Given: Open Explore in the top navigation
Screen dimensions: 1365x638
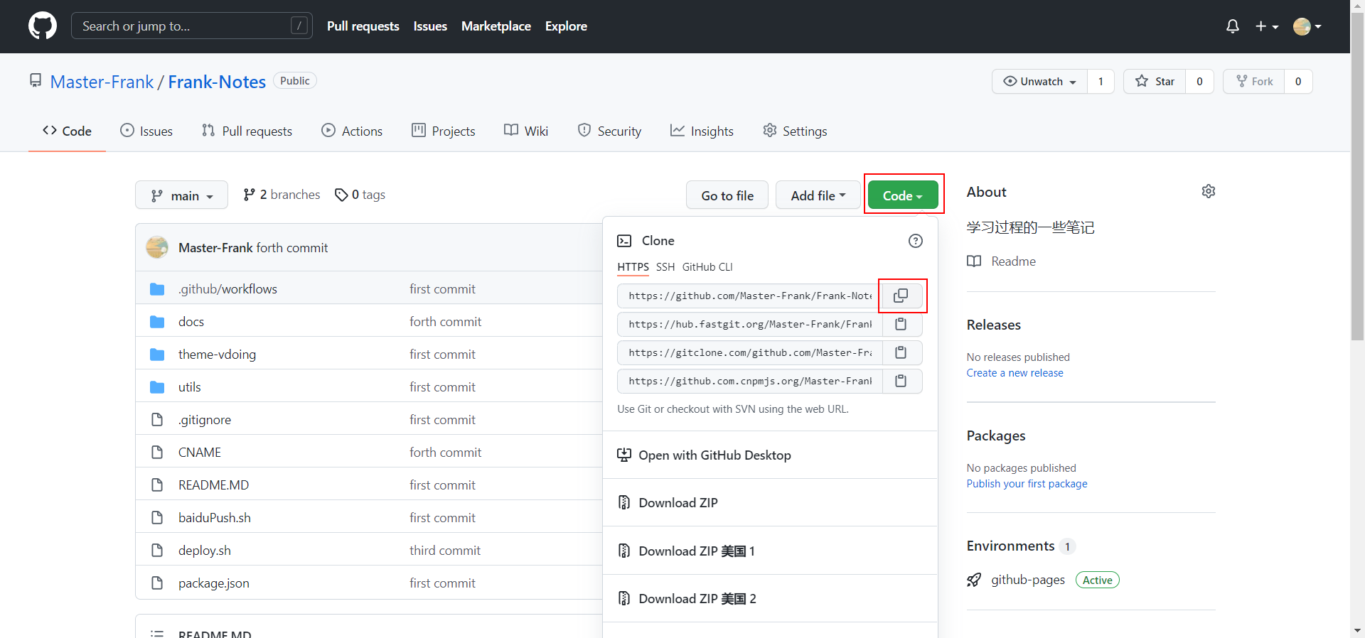Looking at the screenshot, I should coord(566,26).
